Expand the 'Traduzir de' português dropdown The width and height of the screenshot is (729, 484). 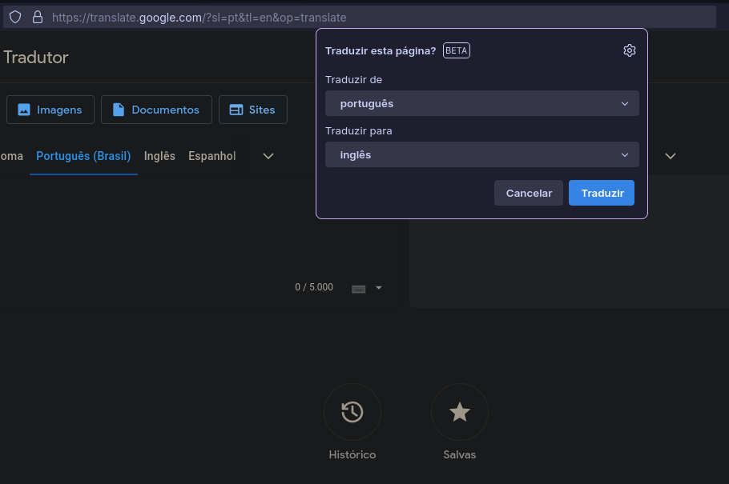point(481,103)
